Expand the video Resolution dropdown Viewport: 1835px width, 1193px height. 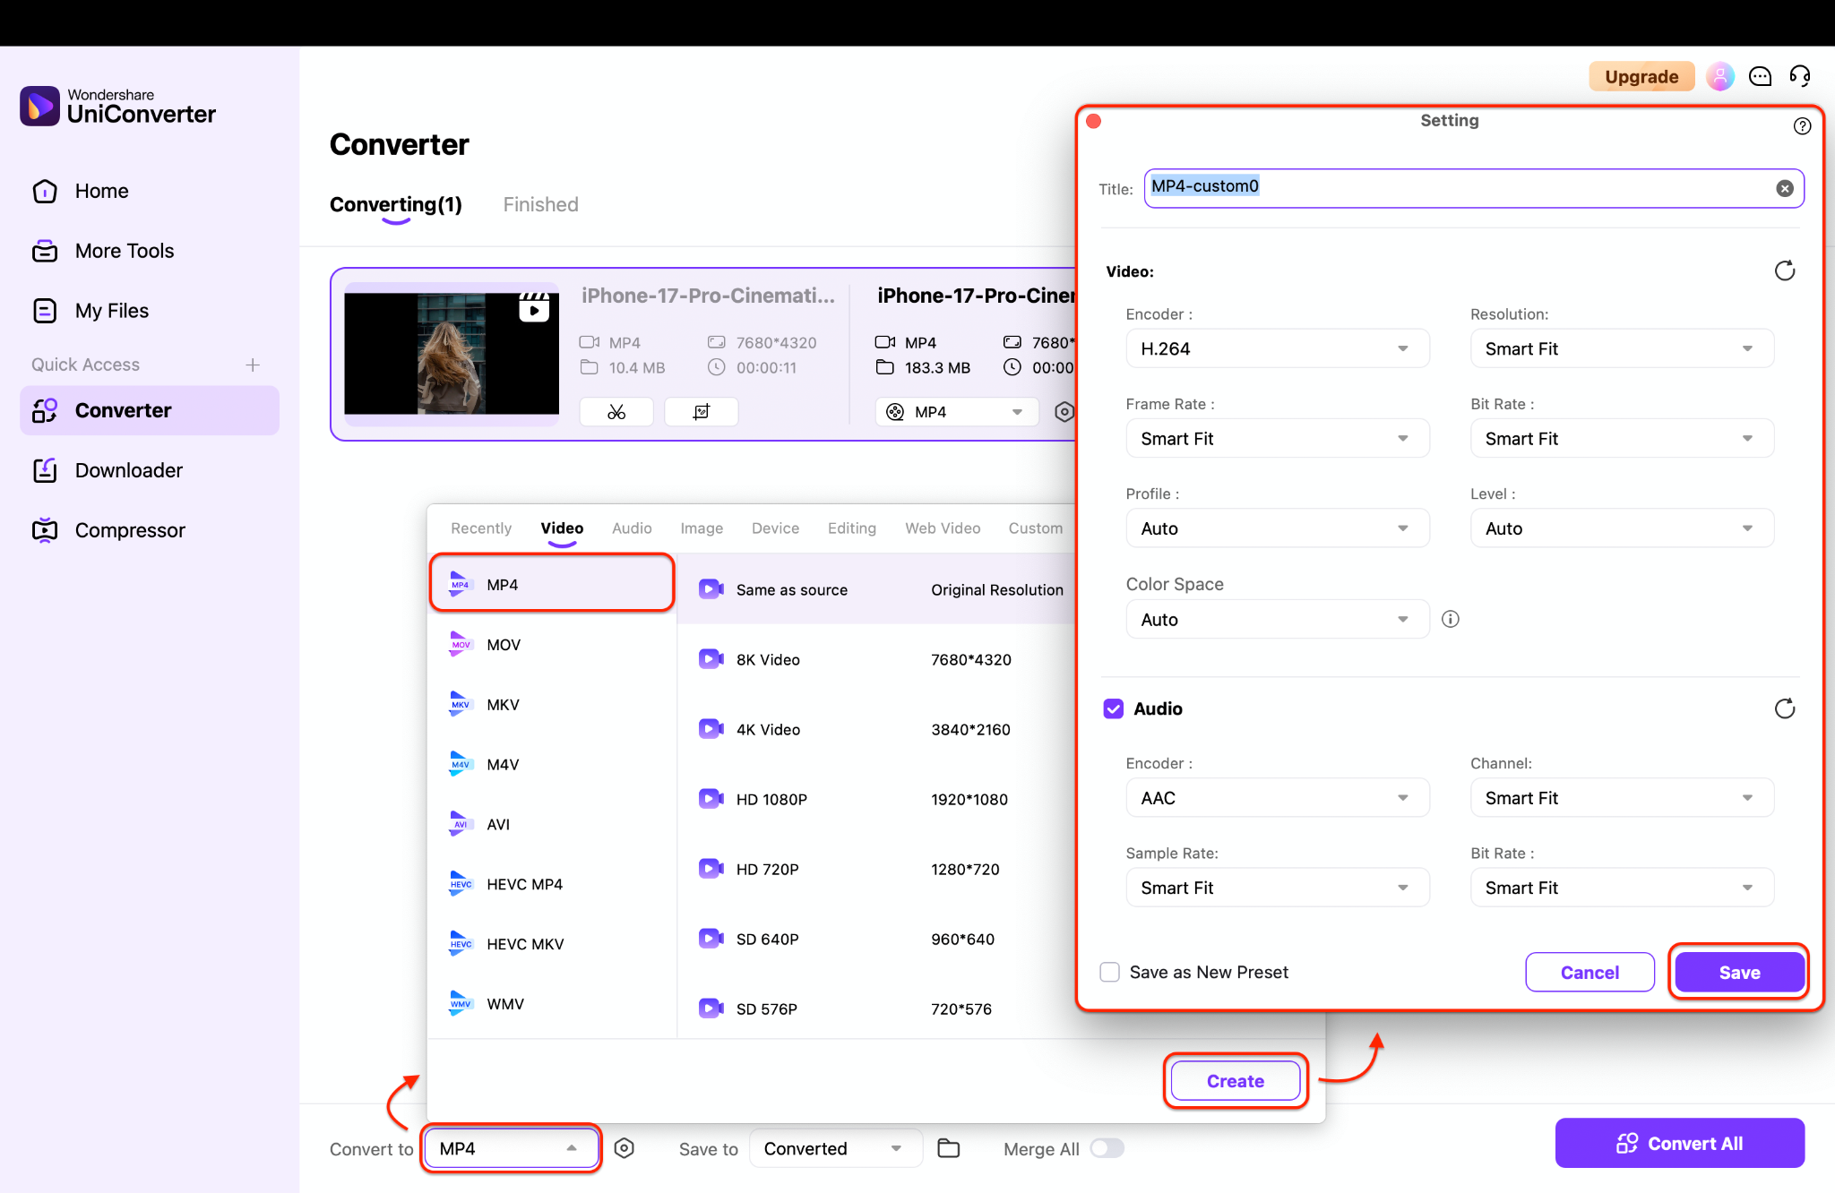[1622, 348]
